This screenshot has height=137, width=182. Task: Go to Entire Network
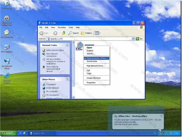52,88
